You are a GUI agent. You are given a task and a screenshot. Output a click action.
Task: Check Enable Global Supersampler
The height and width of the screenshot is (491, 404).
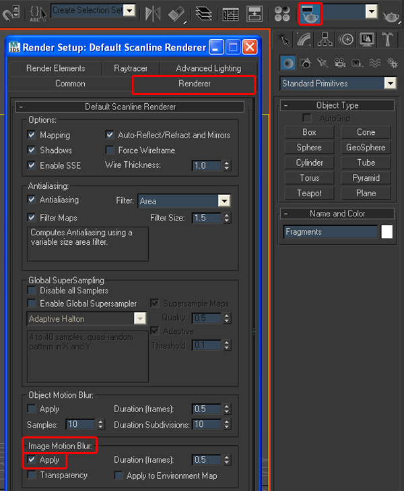point(32,303)
